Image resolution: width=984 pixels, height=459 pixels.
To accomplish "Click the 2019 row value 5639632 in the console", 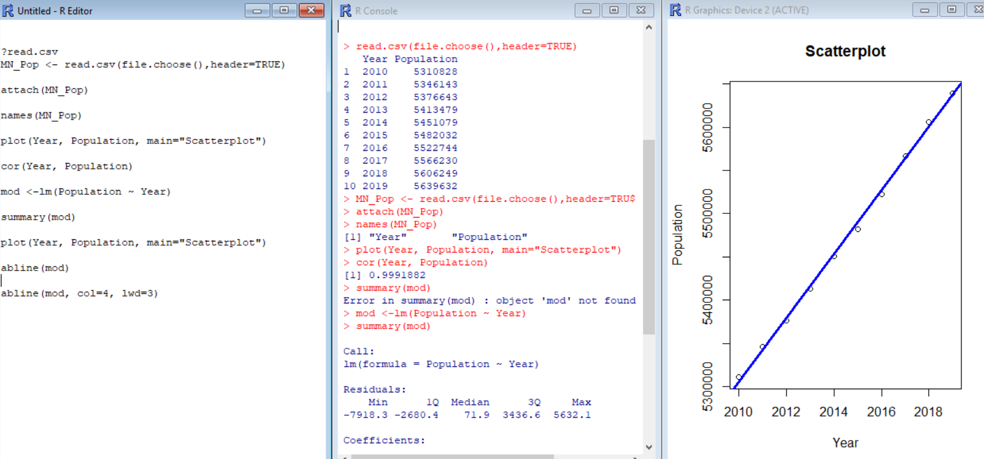I will point(436,186).
